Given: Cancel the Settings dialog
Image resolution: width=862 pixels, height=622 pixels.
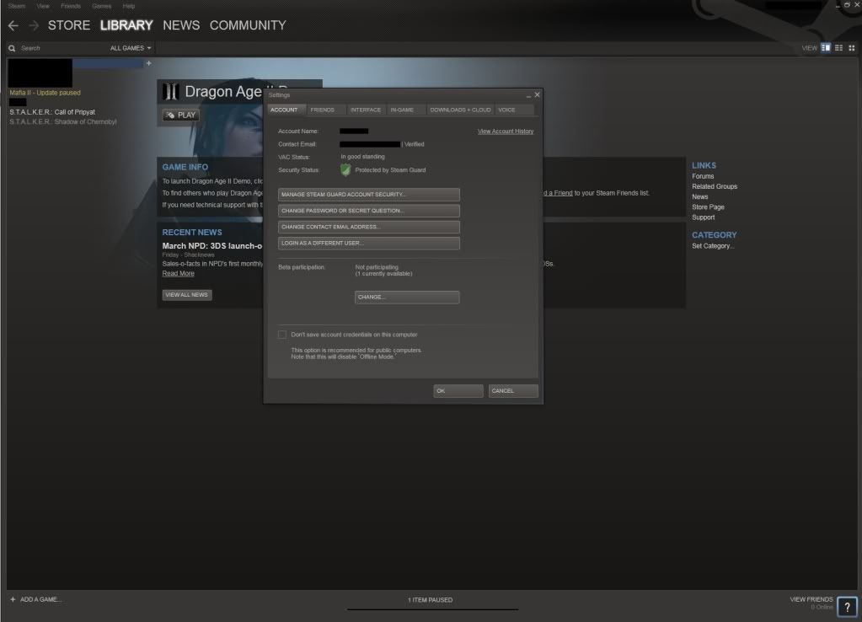Looking at the screenshot, I should [x=513, y=391].
